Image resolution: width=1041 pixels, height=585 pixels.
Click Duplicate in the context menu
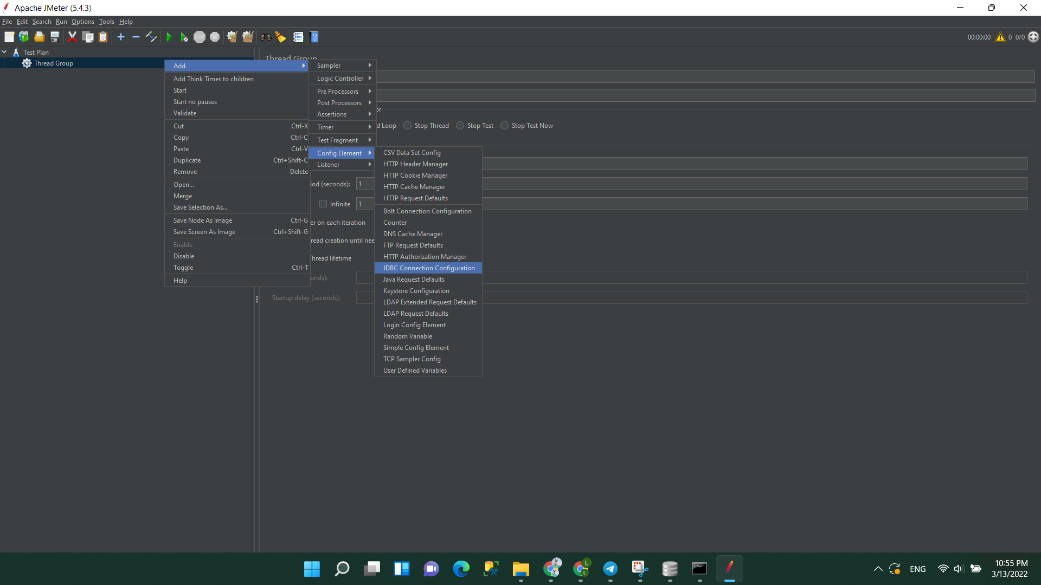tap(237, 160)
